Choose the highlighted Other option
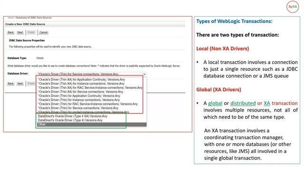Image resolution: width=304 pixels, height=171 pixels. coord(92,124)
